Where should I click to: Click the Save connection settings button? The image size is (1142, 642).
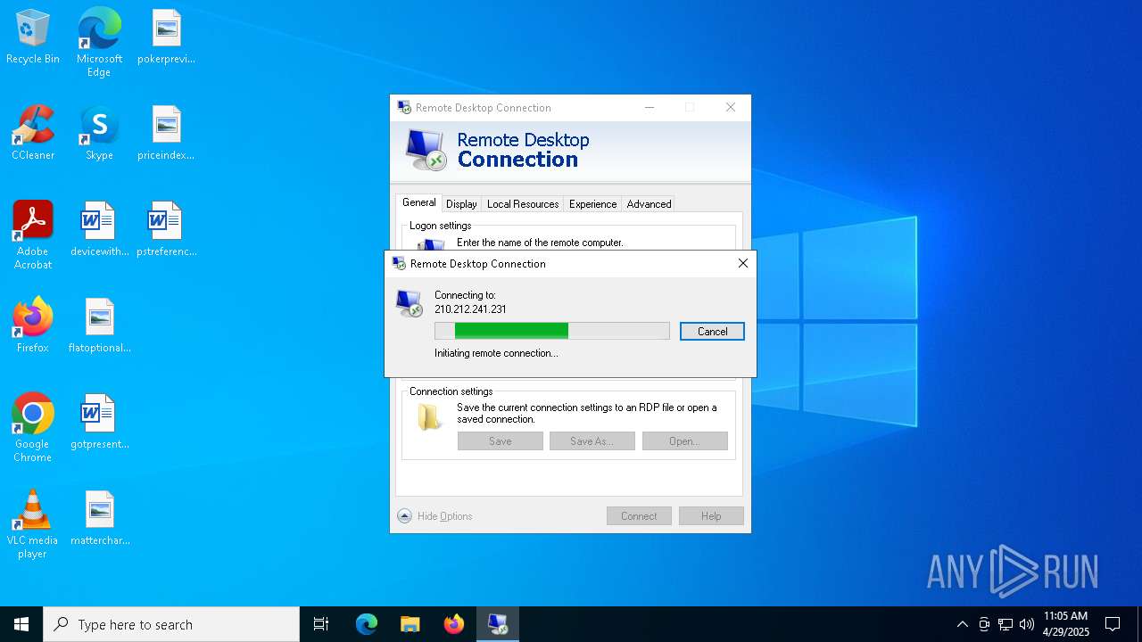(500, 441)
